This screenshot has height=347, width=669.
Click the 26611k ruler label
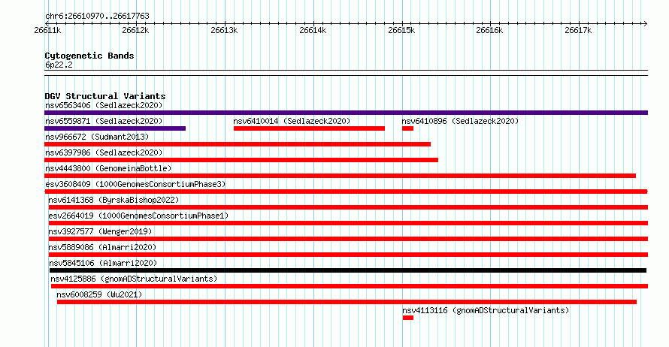47,30
